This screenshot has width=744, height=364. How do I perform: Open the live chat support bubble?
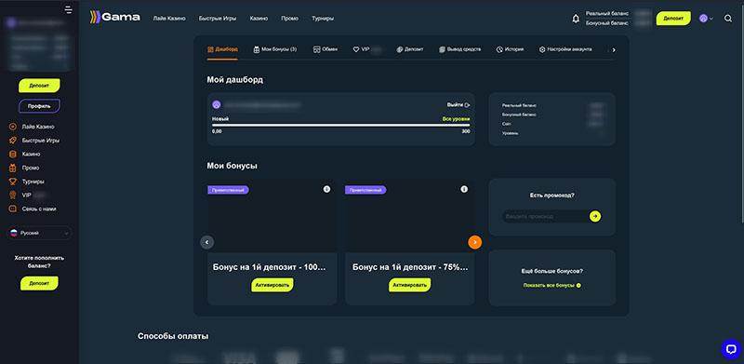731,349
